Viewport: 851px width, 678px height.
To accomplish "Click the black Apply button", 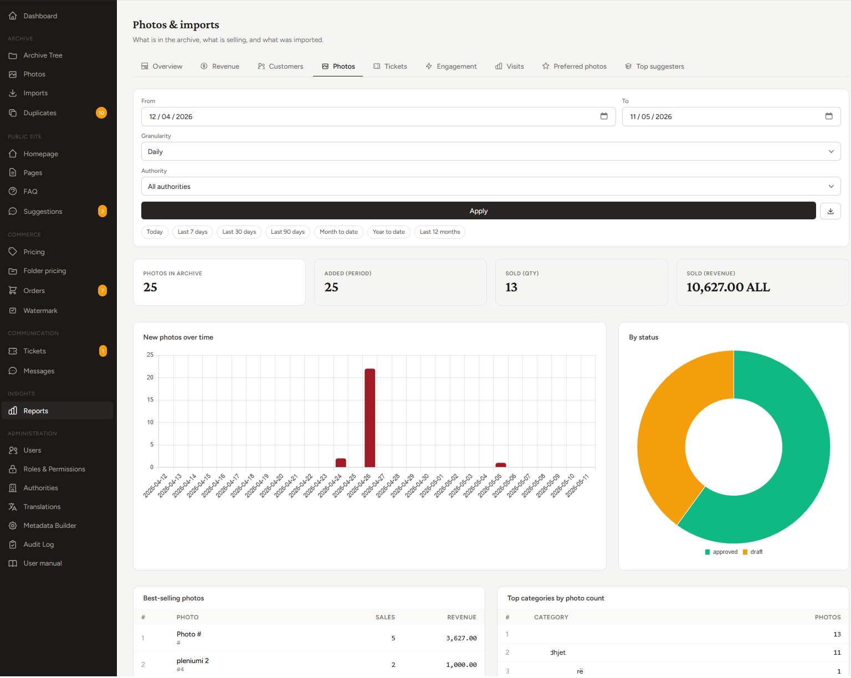I will pyautogui.click(x=479, y=211).
